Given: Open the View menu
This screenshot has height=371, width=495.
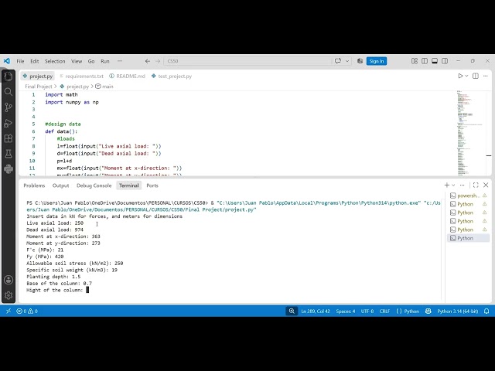Looking at the screenshot, I should pyautogui.click(x=77, y=61).
